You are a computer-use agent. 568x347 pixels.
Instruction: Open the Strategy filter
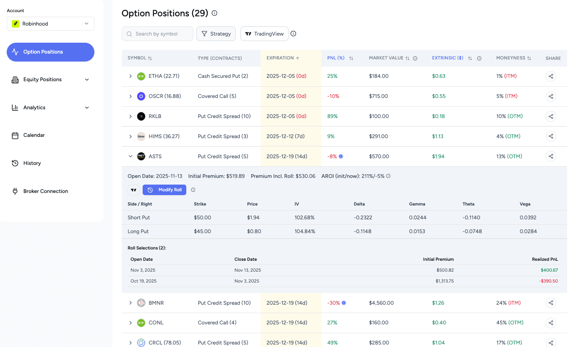[216, 33]
